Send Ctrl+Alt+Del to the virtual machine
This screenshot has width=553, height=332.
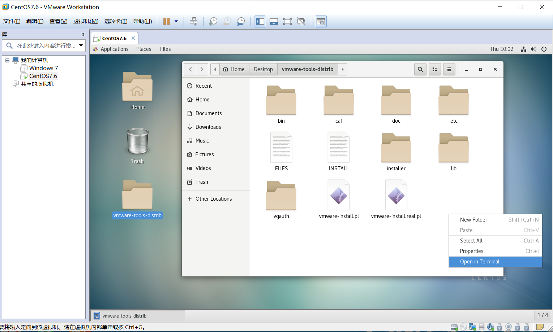[x=193, y=21]
